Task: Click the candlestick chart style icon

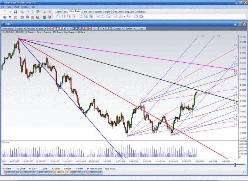Action: click(x=90, y=29)
